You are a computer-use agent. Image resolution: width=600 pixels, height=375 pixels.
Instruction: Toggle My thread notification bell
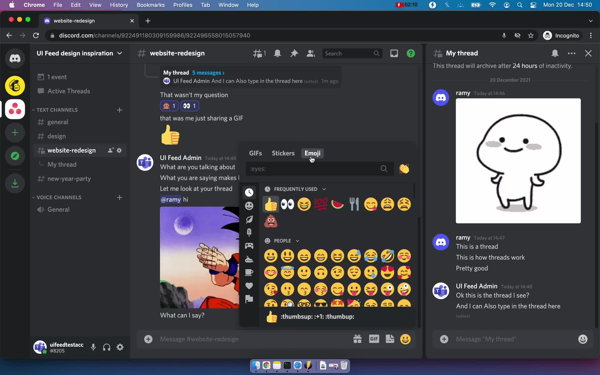(555, 53)
